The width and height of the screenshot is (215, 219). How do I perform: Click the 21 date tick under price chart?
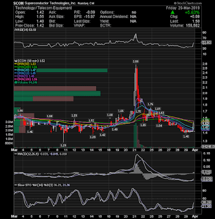pyautogui.click(x=135, y=150)
